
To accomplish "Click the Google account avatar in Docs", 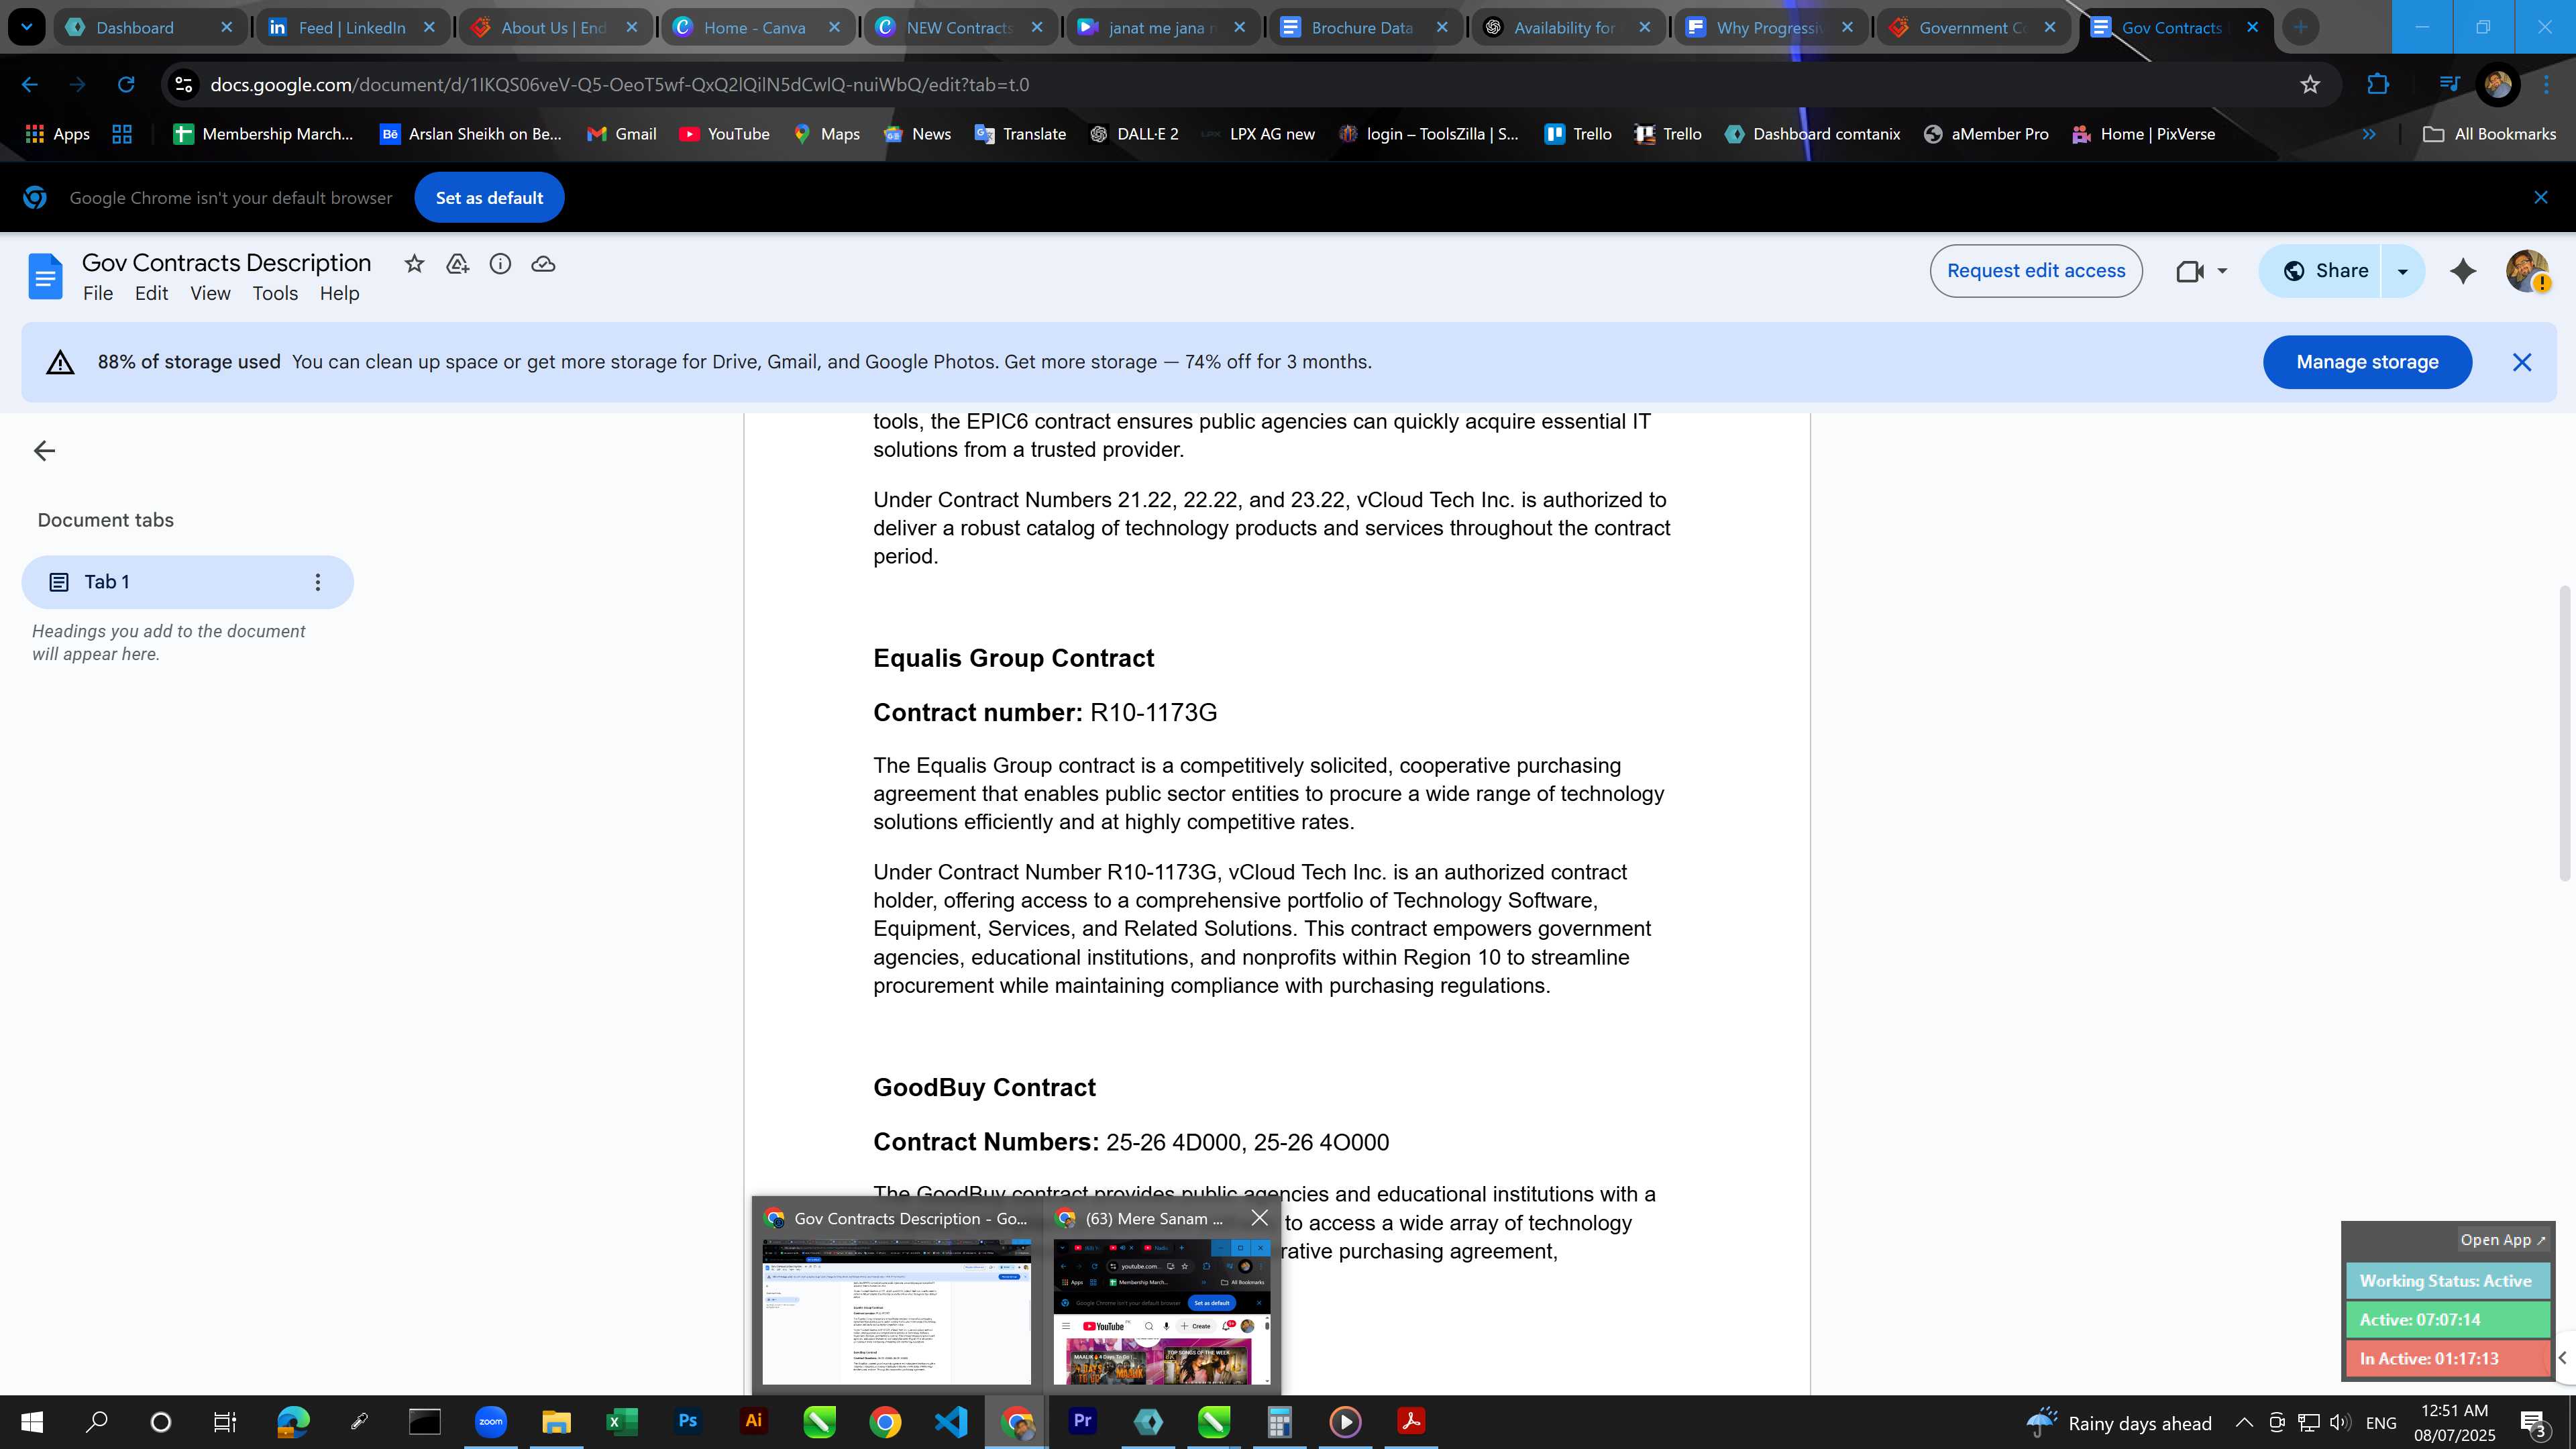I will pyautogui.click(x=2526, y=271).
